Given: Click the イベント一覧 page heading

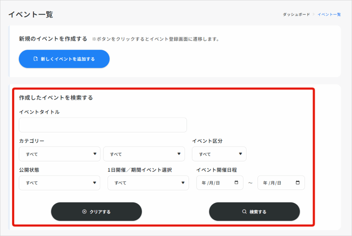Looking at the screenshot, I should point(31,14).
